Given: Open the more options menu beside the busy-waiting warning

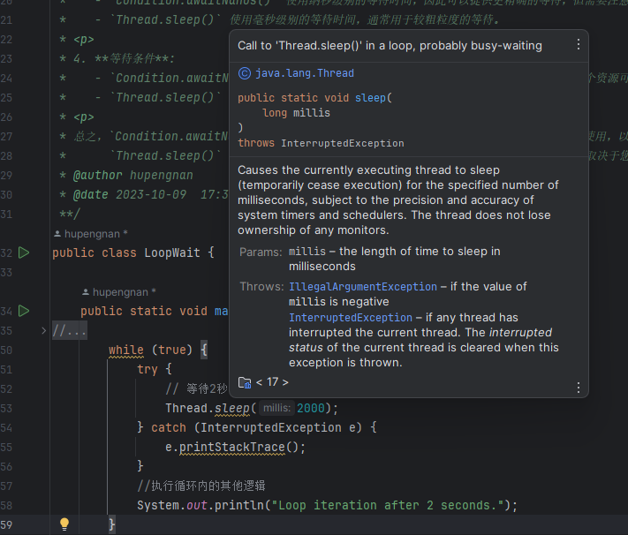Looking at the screenshot, I should tap(579, 45).
